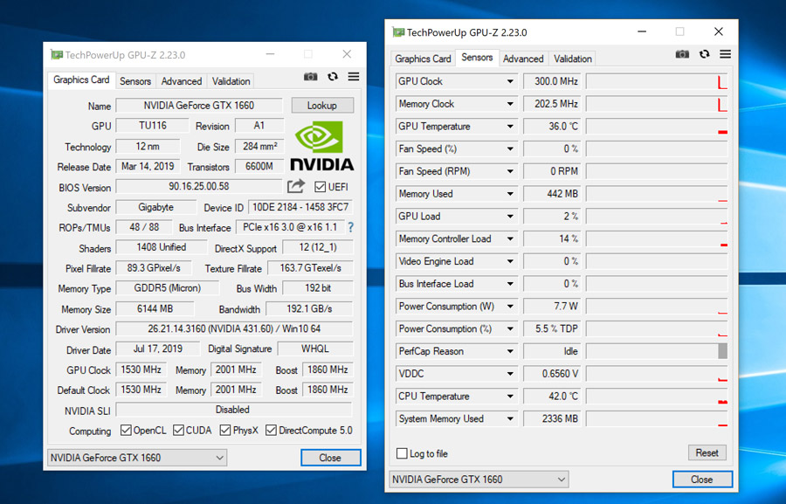Open the System Memory Used dropdown
This screenshot has height=504, width=786.
pos(510,418)
